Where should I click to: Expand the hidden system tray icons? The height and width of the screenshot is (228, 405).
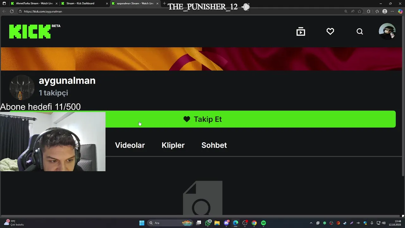(311, 223)
